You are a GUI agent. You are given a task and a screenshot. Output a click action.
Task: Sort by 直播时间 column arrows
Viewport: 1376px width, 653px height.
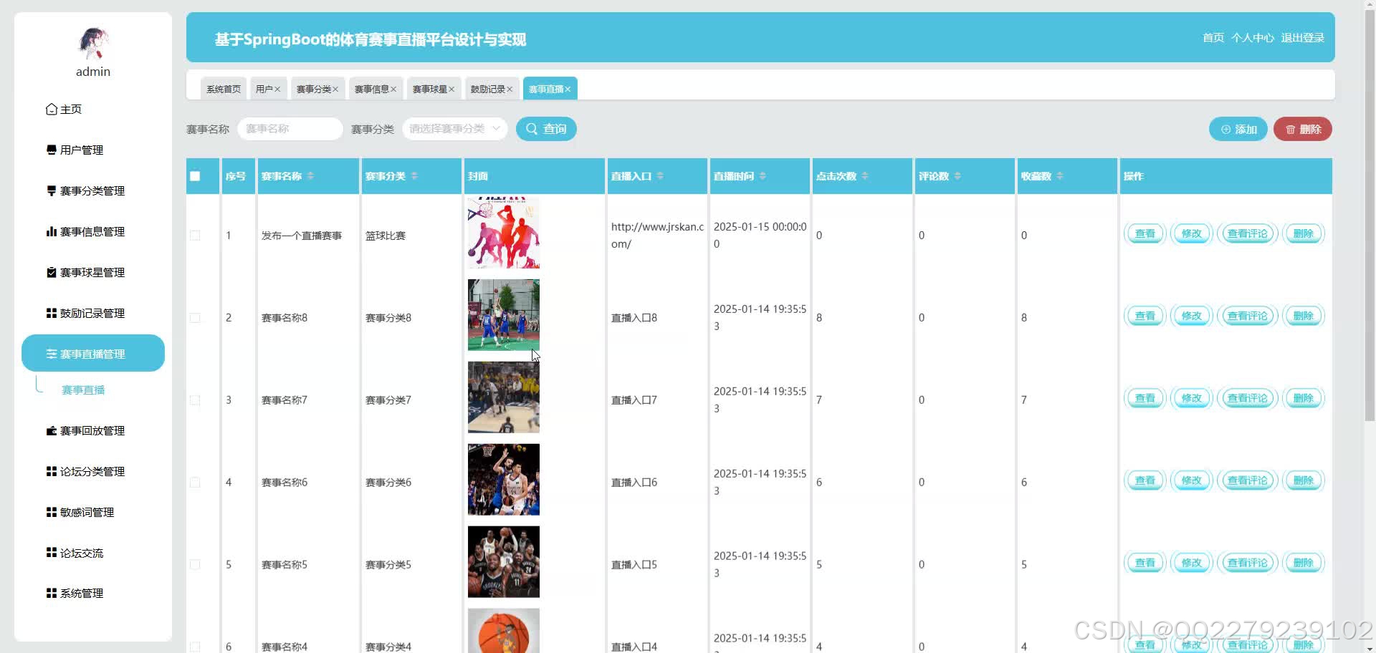(763, 176)
